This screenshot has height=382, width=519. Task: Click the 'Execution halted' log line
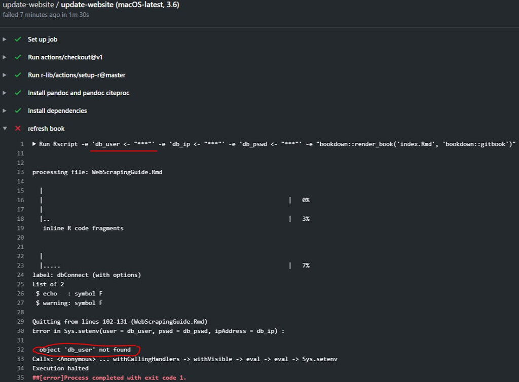[61, 368]
